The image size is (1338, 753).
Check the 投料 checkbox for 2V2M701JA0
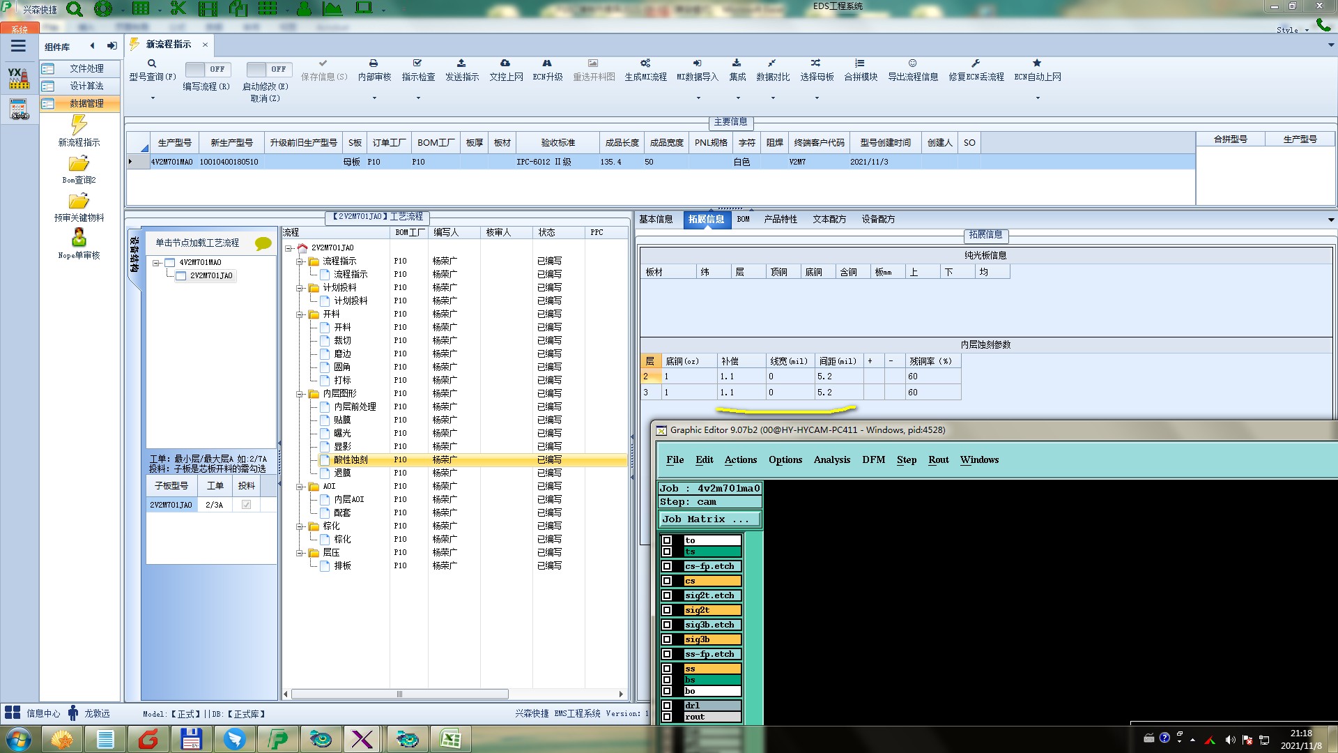pyautogui.click(x=246, y=505)
